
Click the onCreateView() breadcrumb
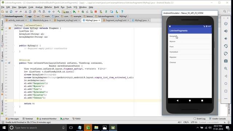[33, 25]
